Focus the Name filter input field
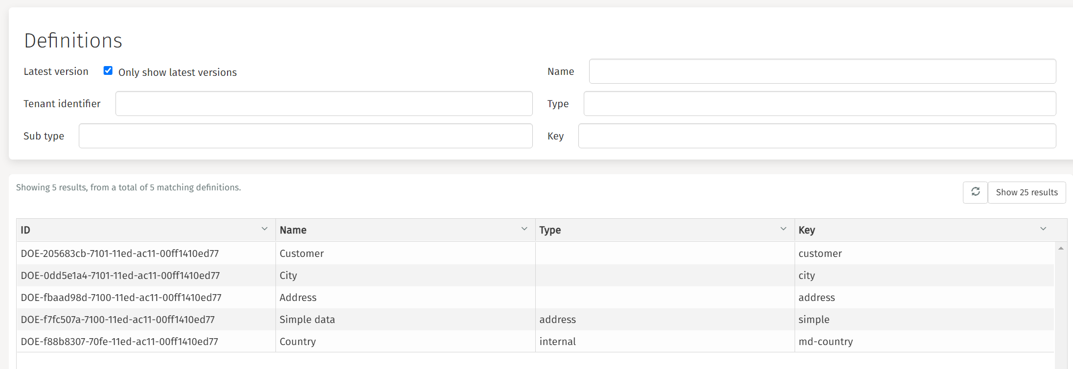The image size is (1073, 369). click(822, 71)
